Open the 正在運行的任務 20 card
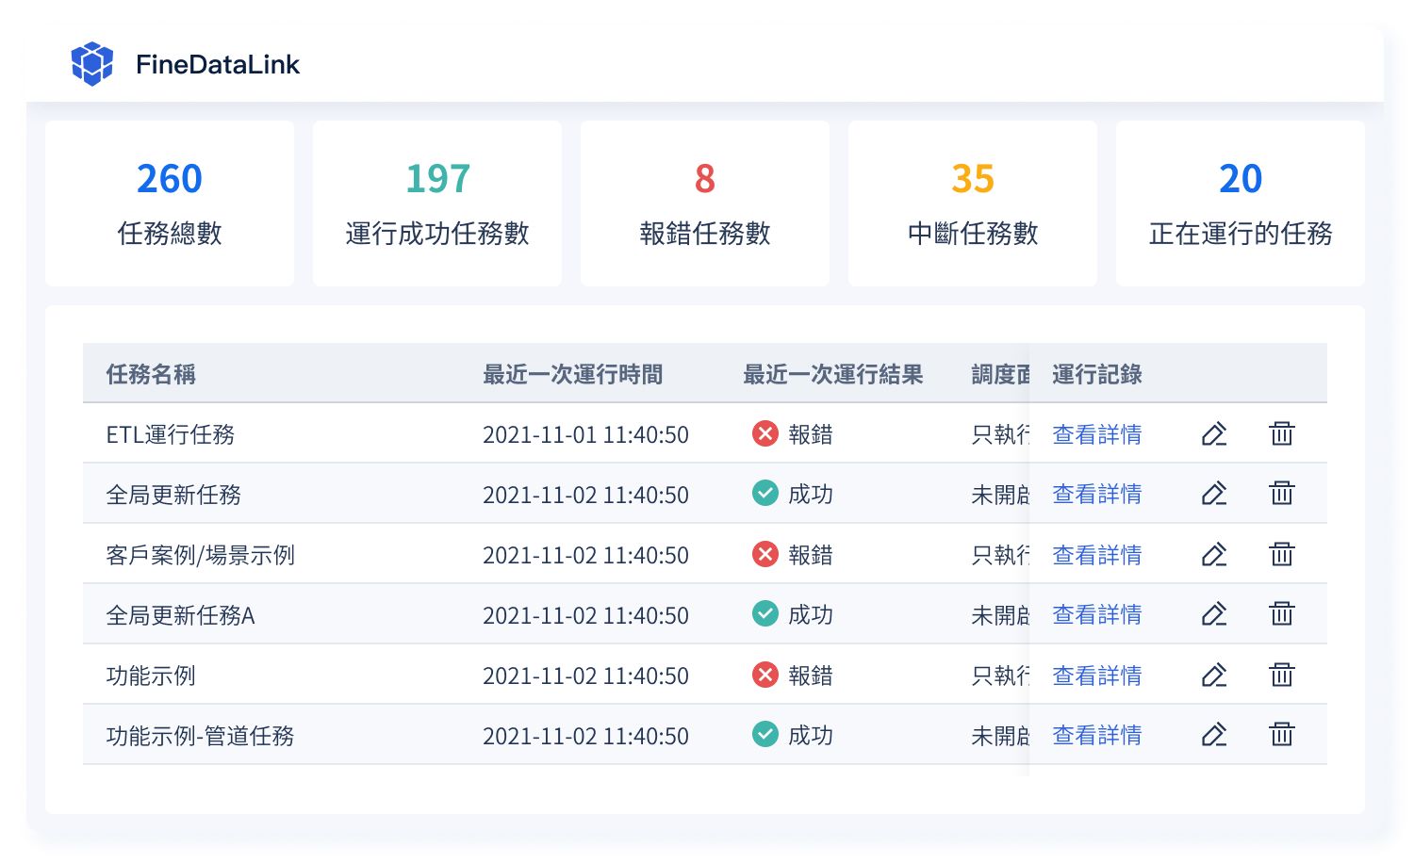The width and height of the screenshot is (1414, 863). [x=1241, y=204]
